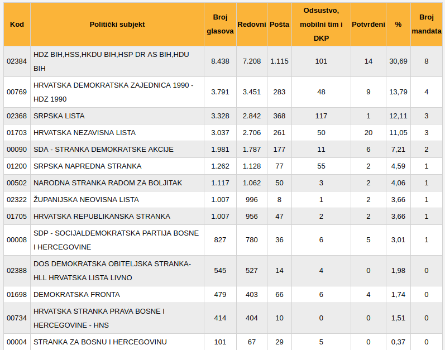445x350 pixels.
Task: Click code 00008 cell
Action: click(x=17, y=240)
